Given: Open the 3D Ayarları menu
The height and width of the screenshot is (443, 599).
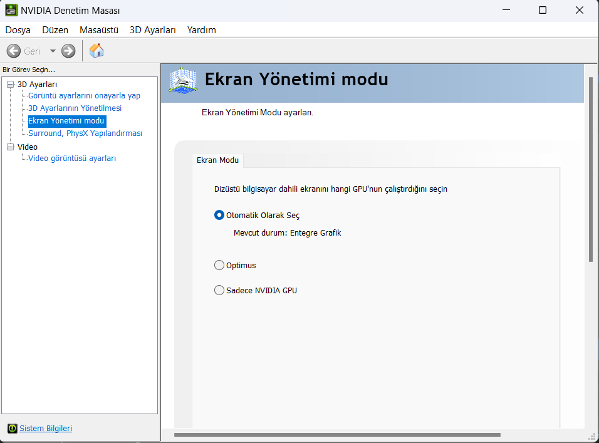Looking at the screenshot, I should [153, 30].
